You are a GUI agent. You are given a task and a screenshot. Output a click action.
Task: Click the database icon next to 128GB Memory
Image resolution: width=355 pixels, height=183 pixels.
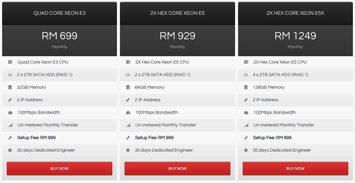tap(246, 87)
